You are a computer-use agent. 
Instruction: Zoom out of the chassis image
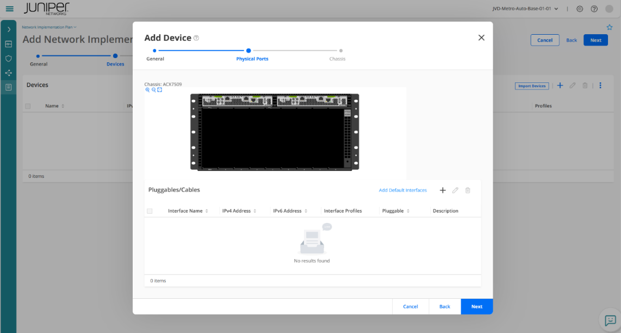pos(153,90)
